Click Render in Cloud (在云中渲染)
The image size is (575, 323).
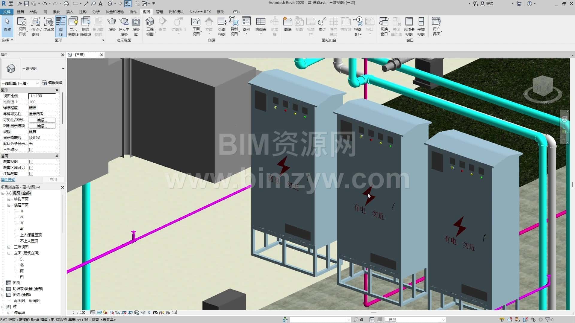pyautogui.click(x=124, y=26)
